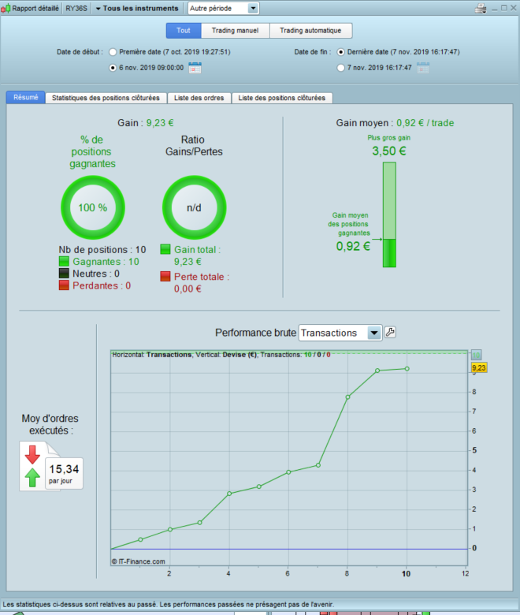Click the green 10 marker on chart axis
The height and width of the screenshot is (615, 520).
[476, 356]
